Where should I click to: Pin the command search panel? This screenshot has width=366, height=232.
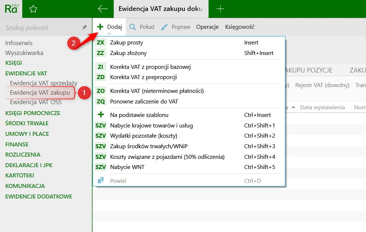pos(84,27)
